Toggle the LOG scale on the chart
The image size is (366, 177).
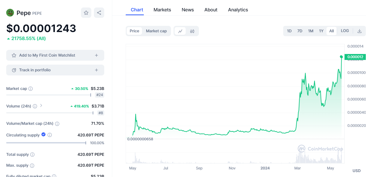(345, 31)
